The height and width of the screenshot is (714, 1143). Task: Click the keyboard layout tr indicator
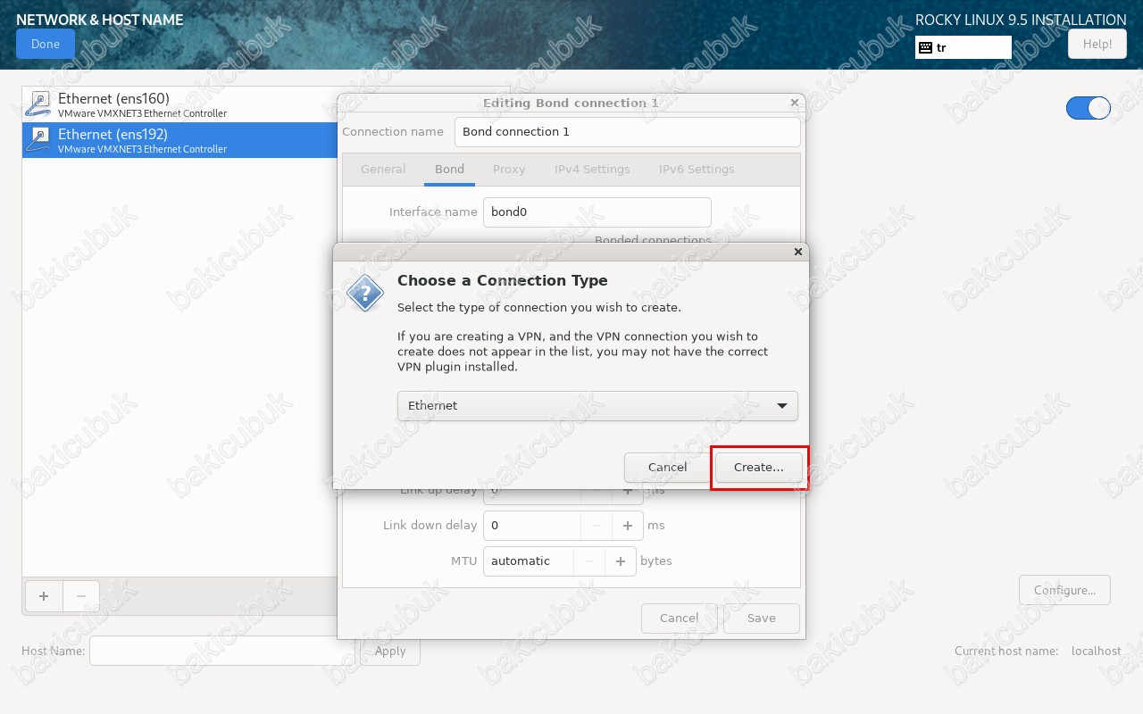(x=963, y=47)
